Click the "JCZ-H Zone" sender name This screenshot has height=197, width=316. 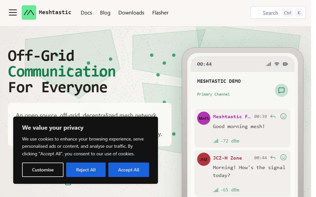coord(227,158)
